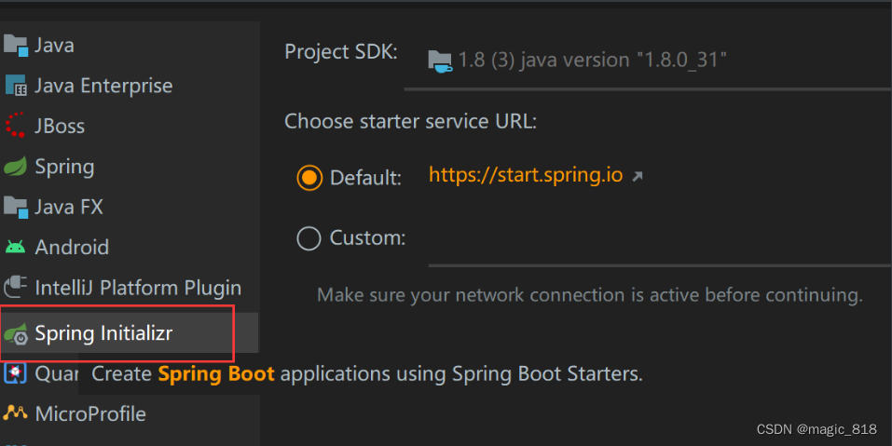Click the Spring Initializr icon

click(x=16, y=334)
